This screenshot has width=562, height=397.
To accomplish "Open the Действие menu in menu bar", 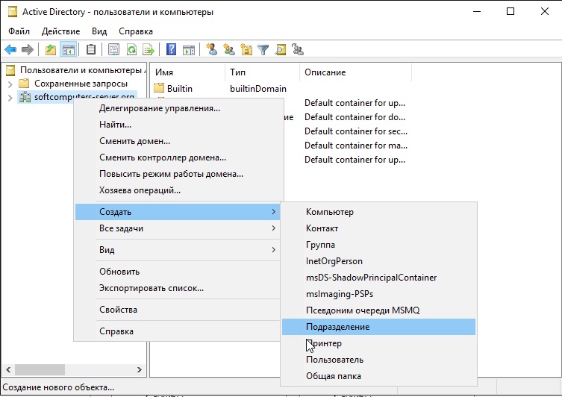I will [60, 31].
